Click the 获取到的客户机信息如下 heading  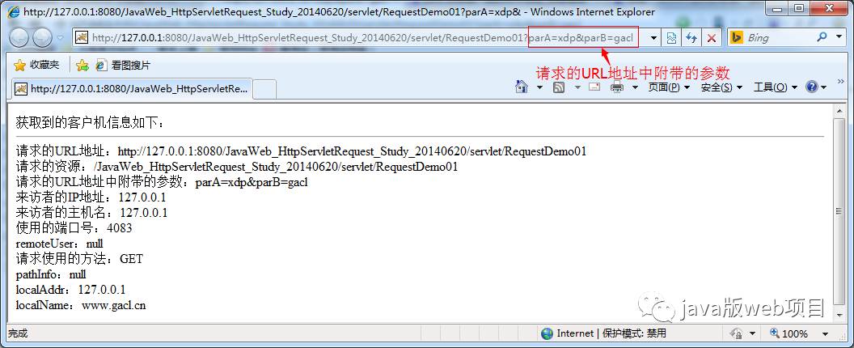coord(90,124)
